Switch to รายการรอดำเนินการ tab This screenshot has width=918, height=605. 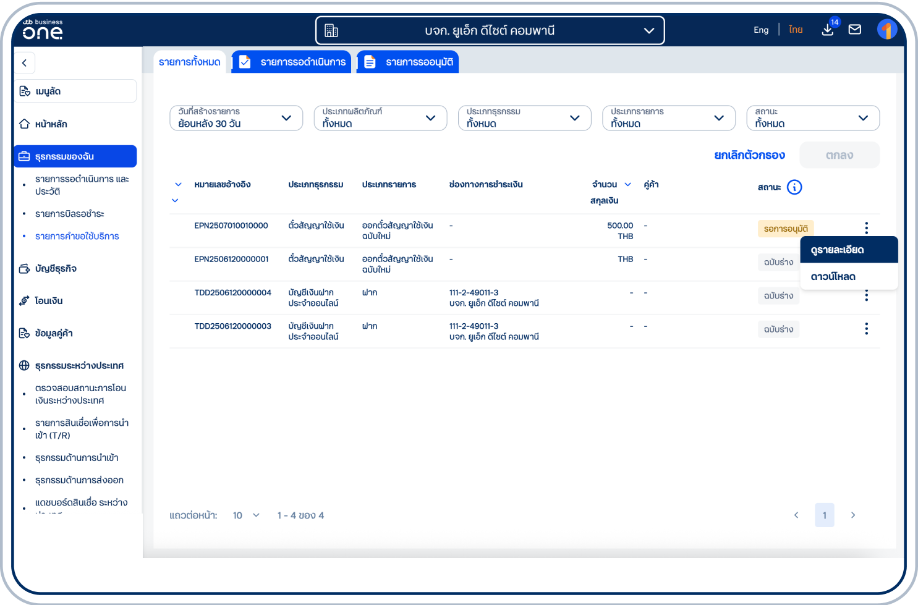(x=292, y=62)
